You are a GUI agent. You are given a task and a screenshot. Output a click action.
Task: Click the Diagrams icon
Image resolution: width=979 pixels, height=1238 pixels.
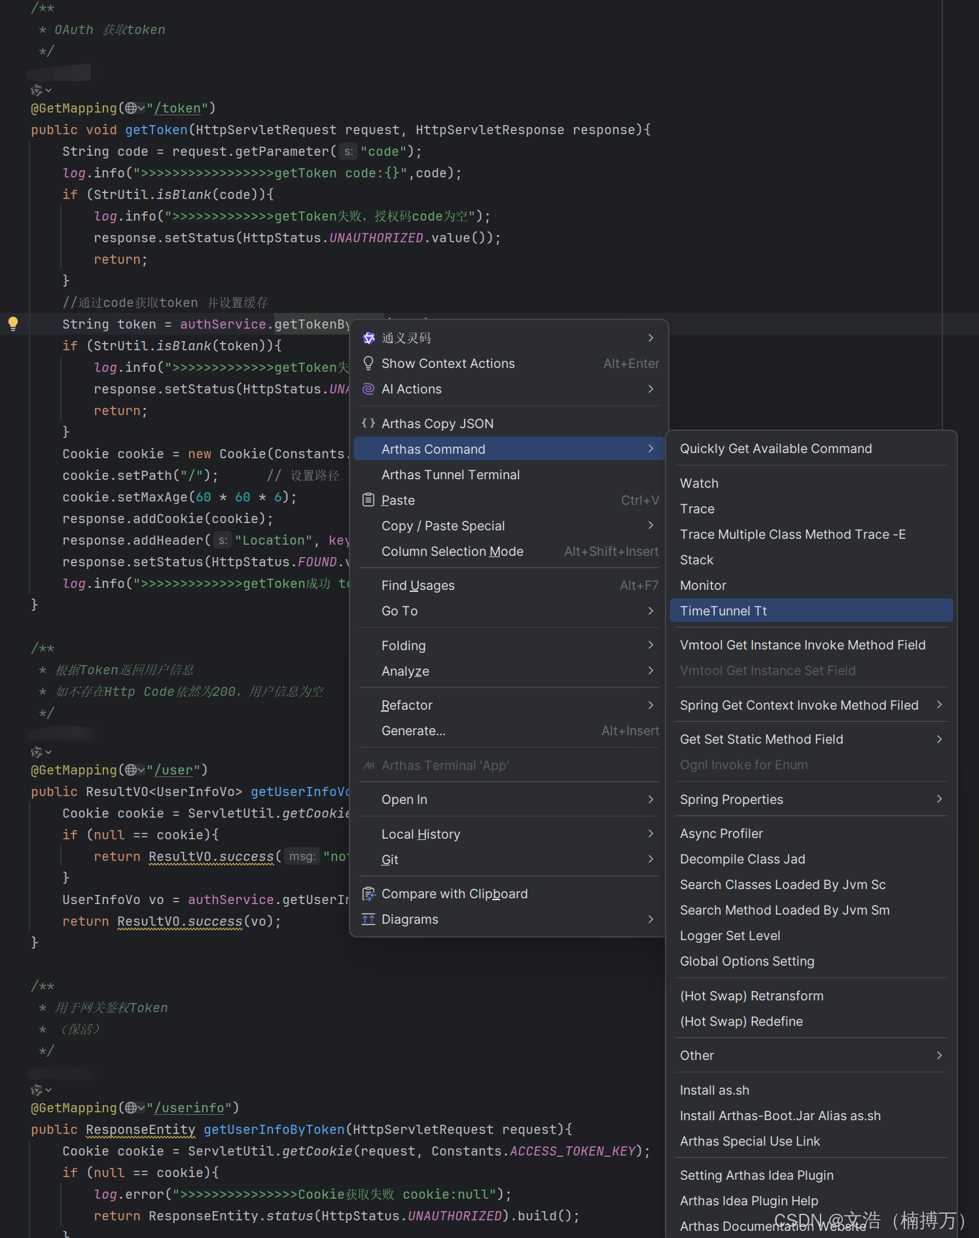coord(368,919)
